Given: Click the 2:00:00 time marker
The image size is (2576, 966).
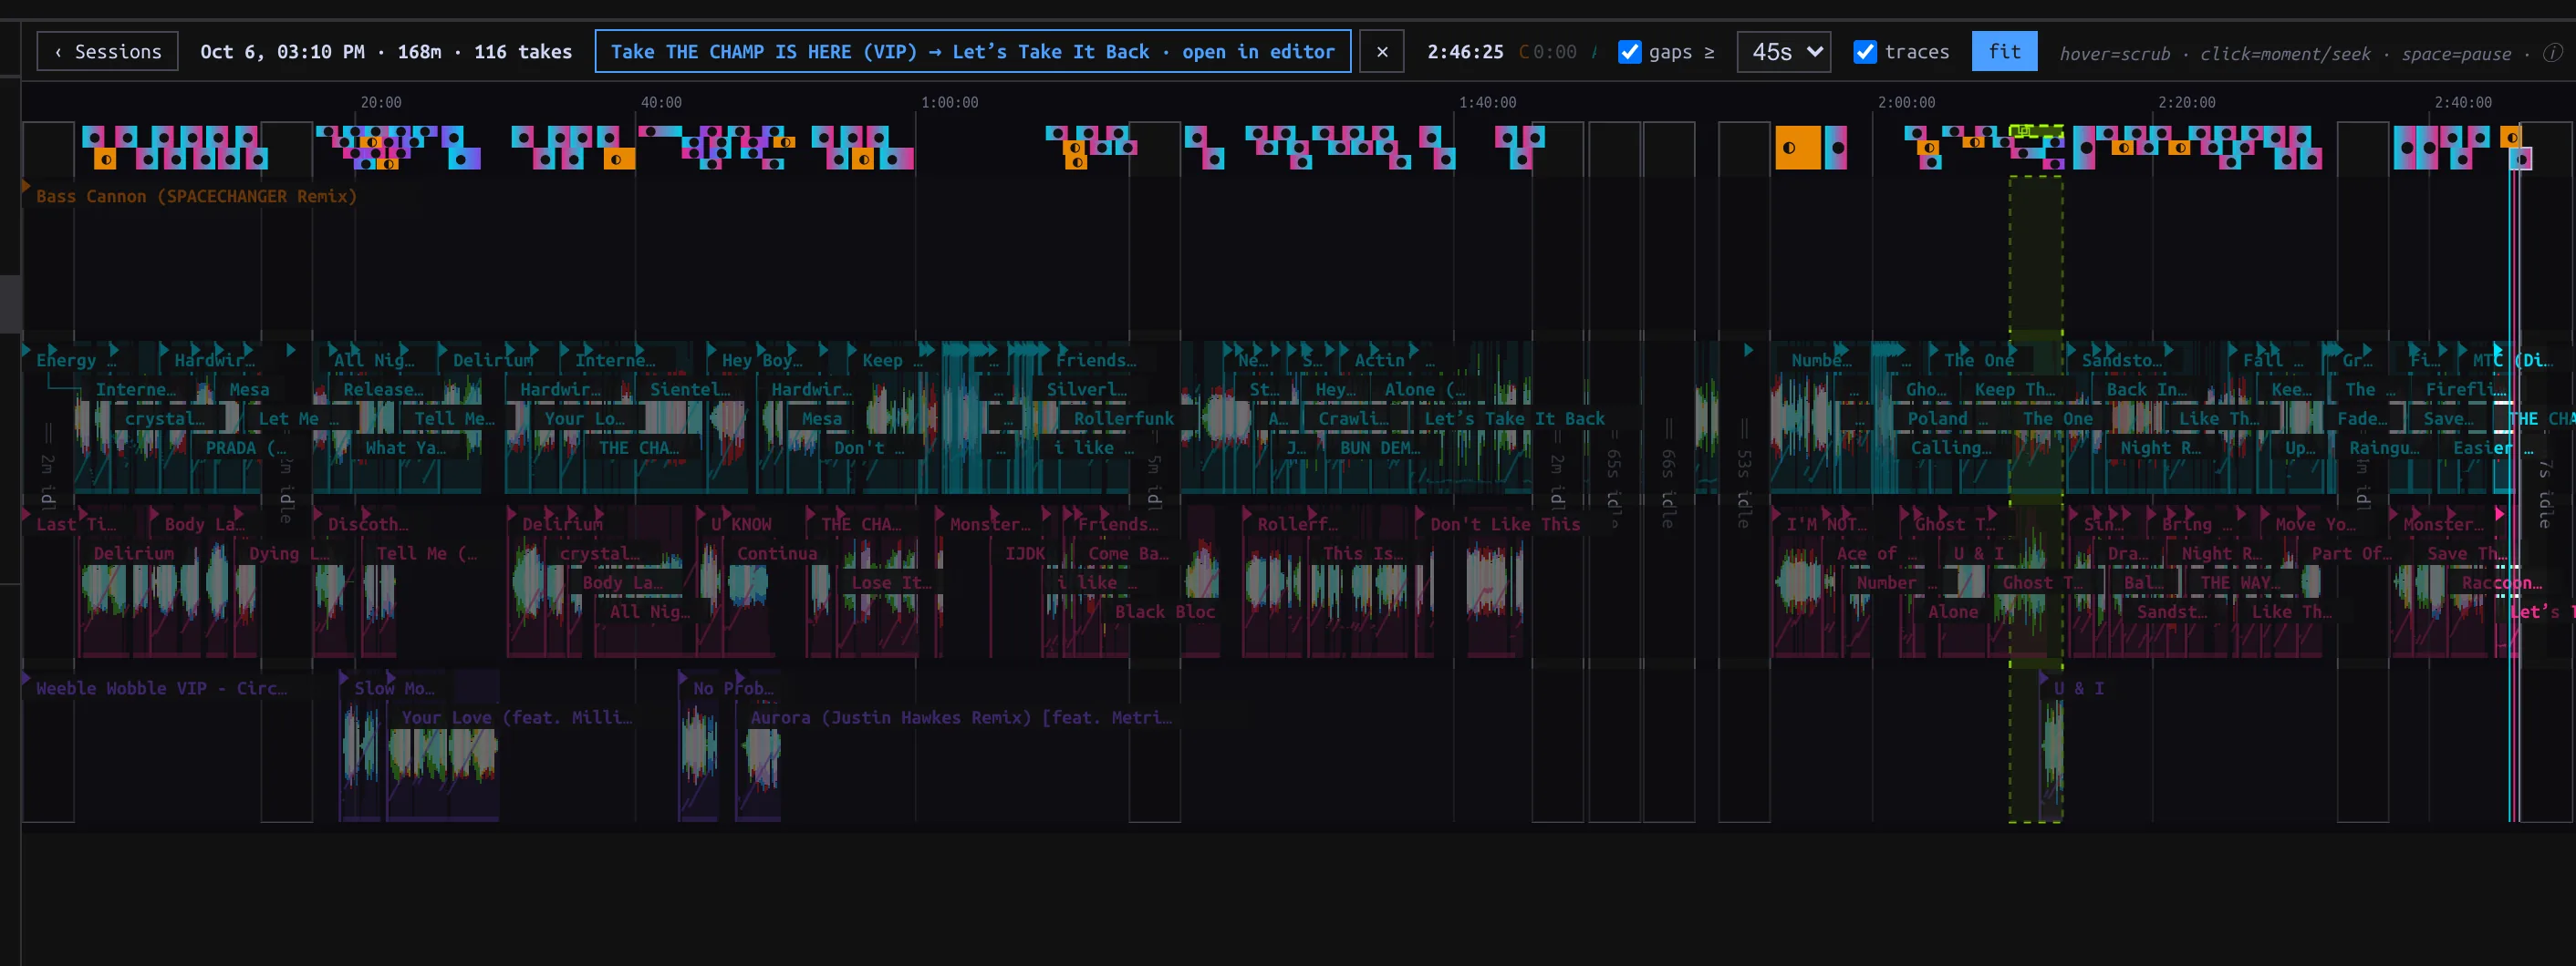Looking at the screenshot, I should click(1906, 102).
